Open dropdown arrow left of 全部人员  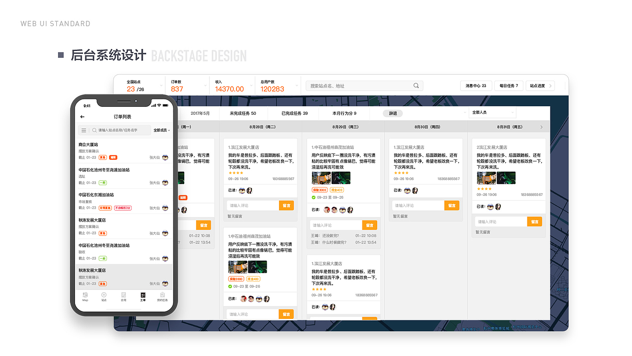(465, 113)
